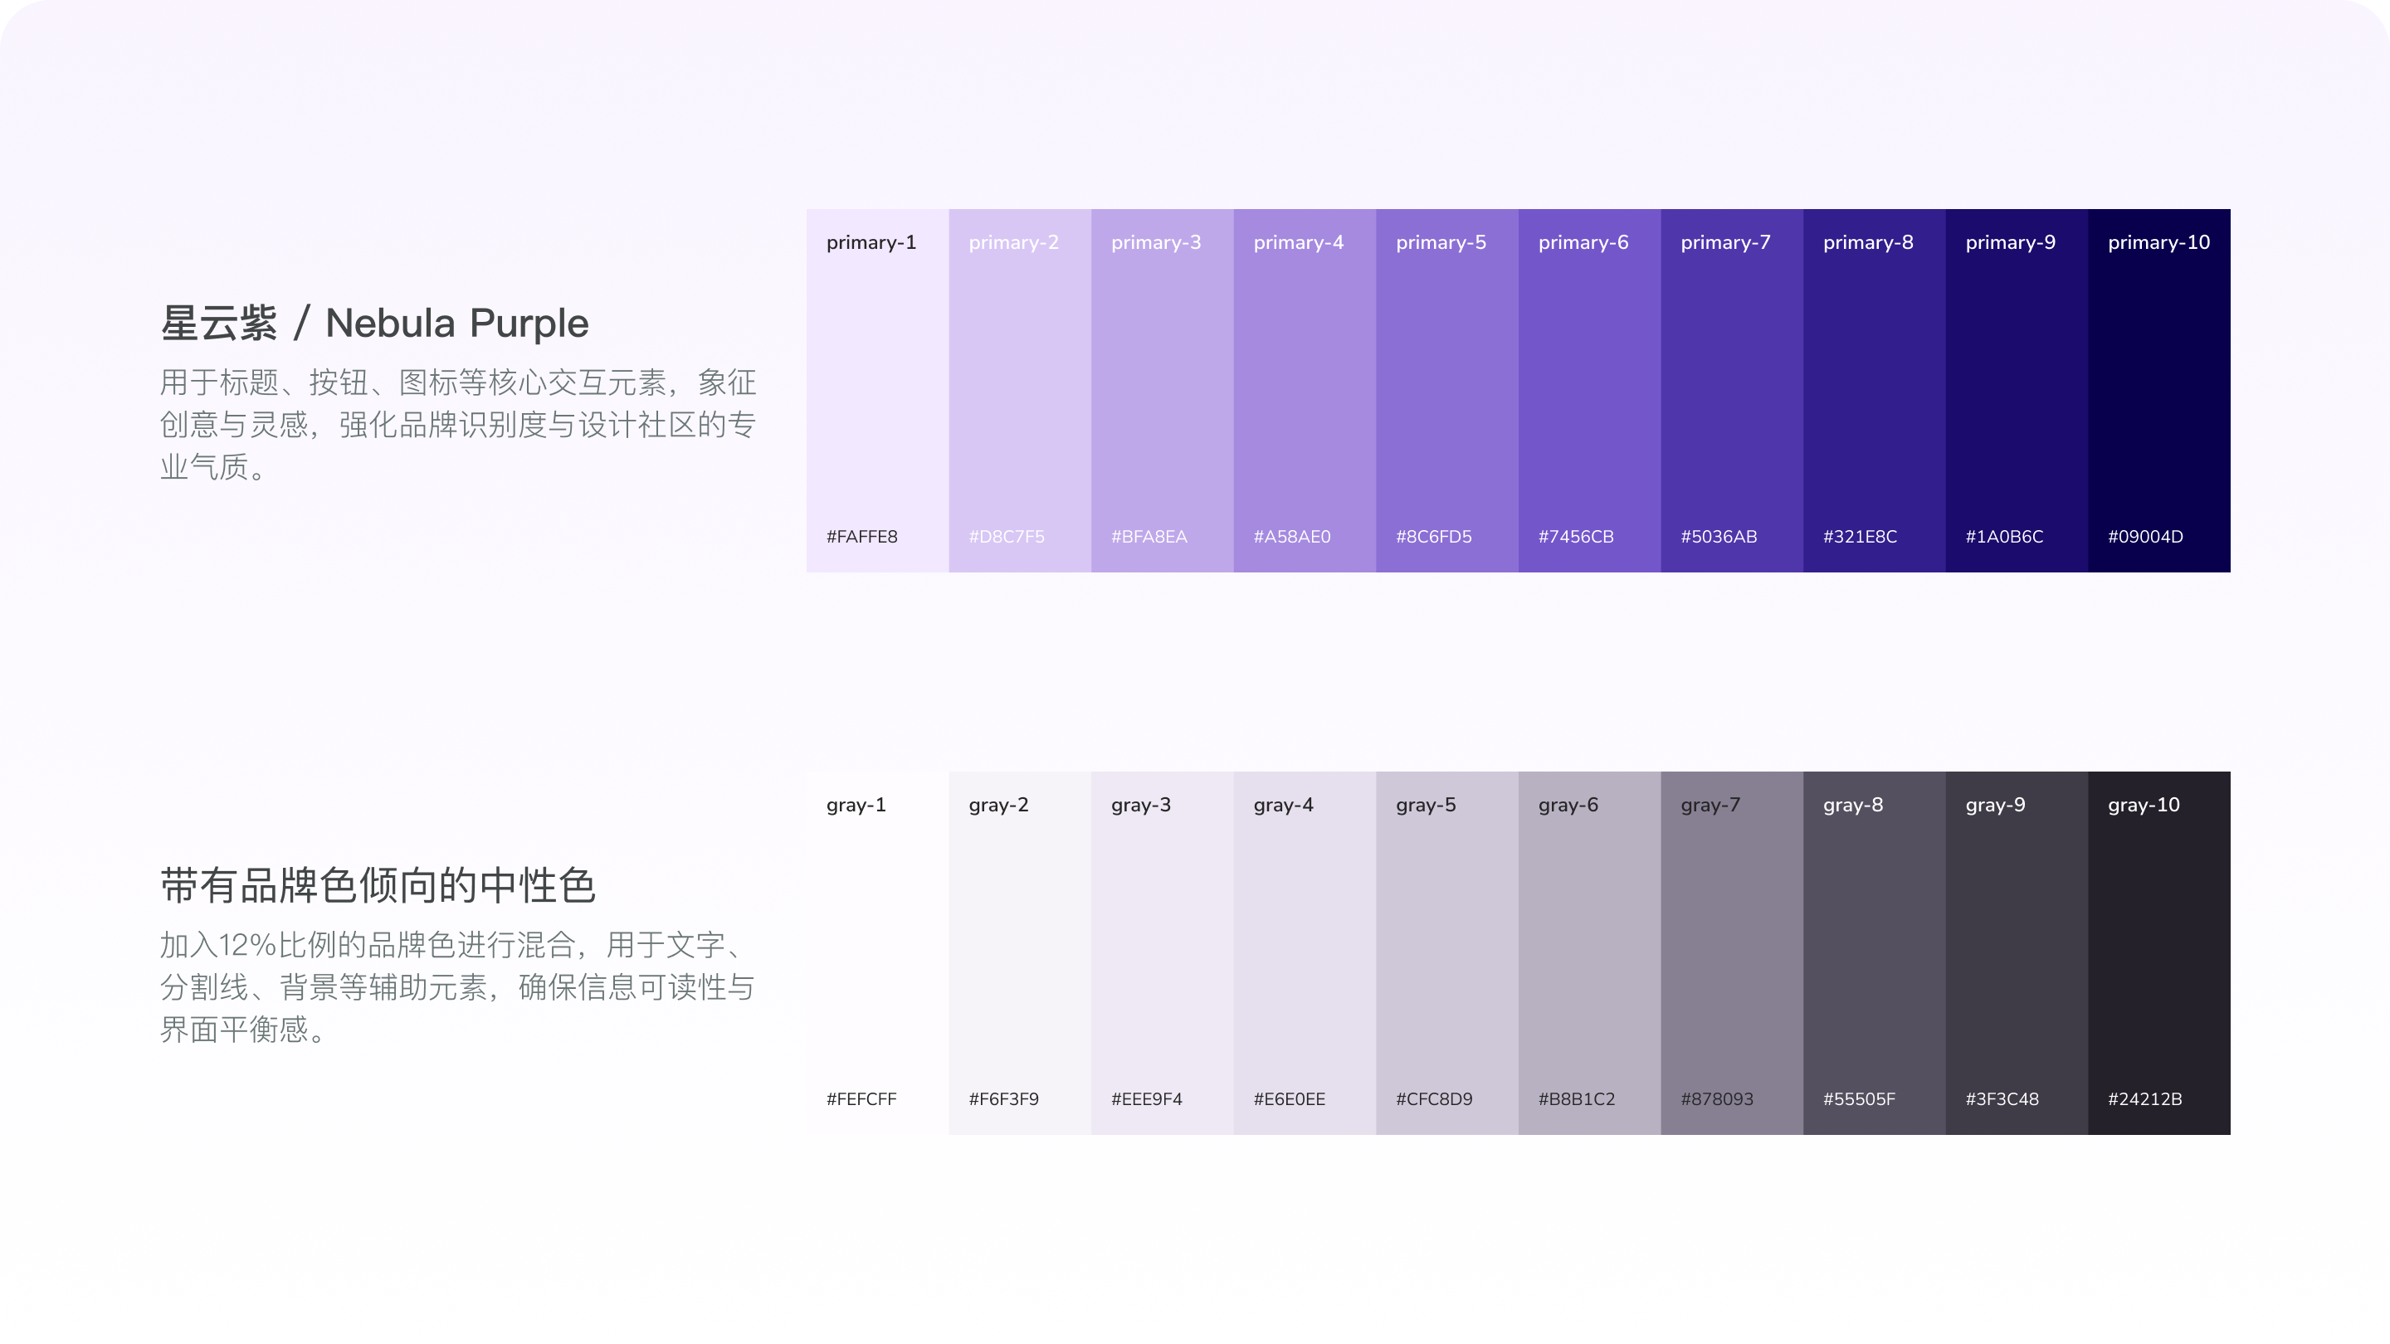
Task: Click the hex value #FAFFE8
Action: coord(862,536)
